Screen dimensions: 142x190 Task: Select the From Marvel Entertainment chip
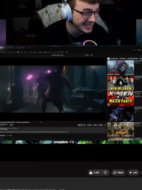pyautogui.click(x=132, y=59)
